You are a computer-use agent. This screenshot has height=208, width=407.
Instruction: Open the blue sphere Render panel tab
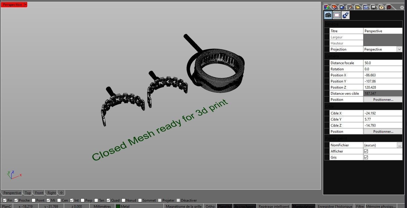pos(342,7)
